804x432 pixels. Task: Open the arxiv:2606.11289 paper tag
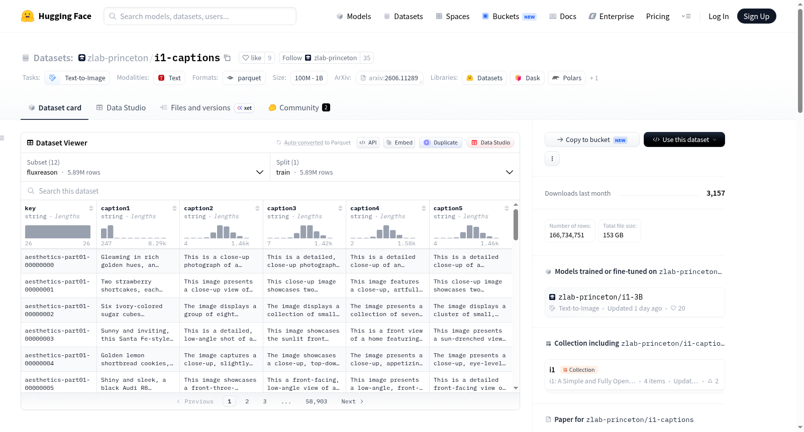[389, 78]
